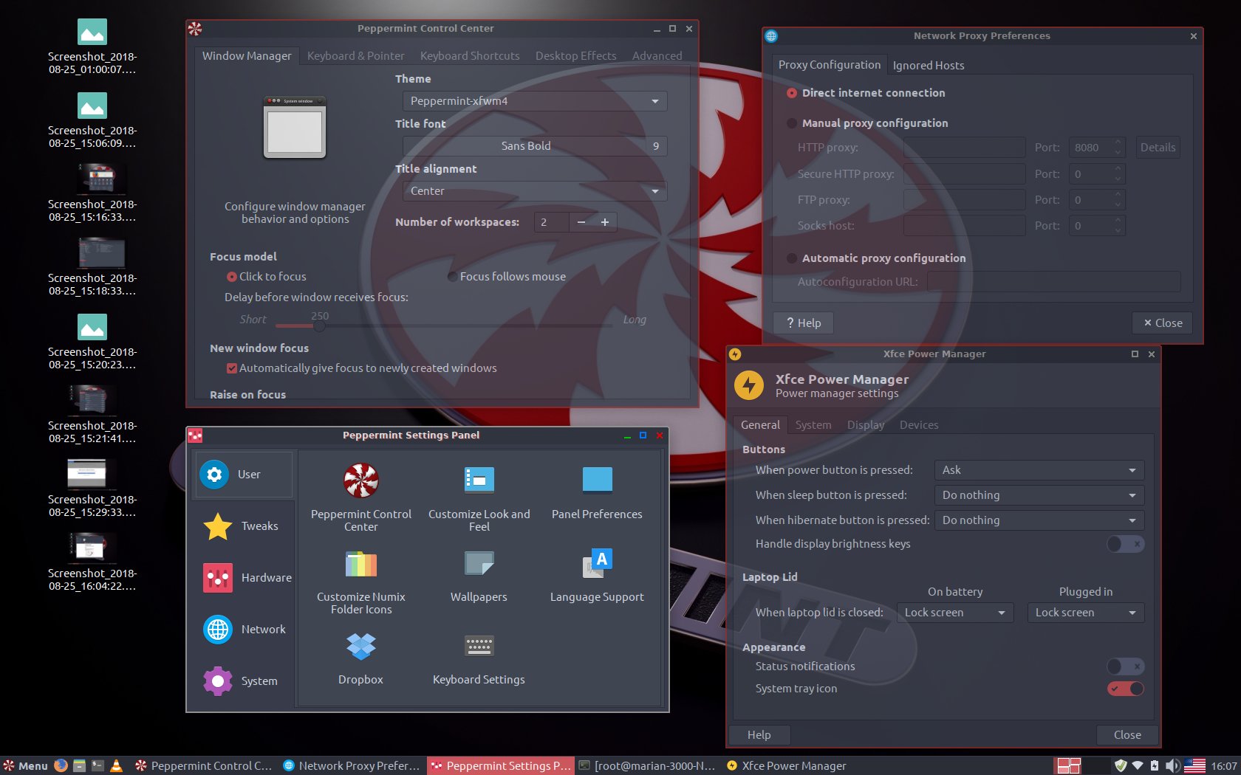
Task: Select Manual proxy configuration radio button
Action: tap(792, 123)
